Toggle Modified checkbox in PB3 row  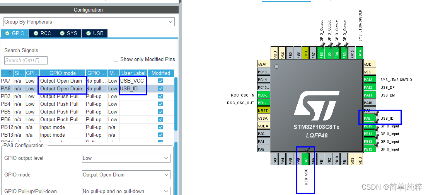point(160,96)
